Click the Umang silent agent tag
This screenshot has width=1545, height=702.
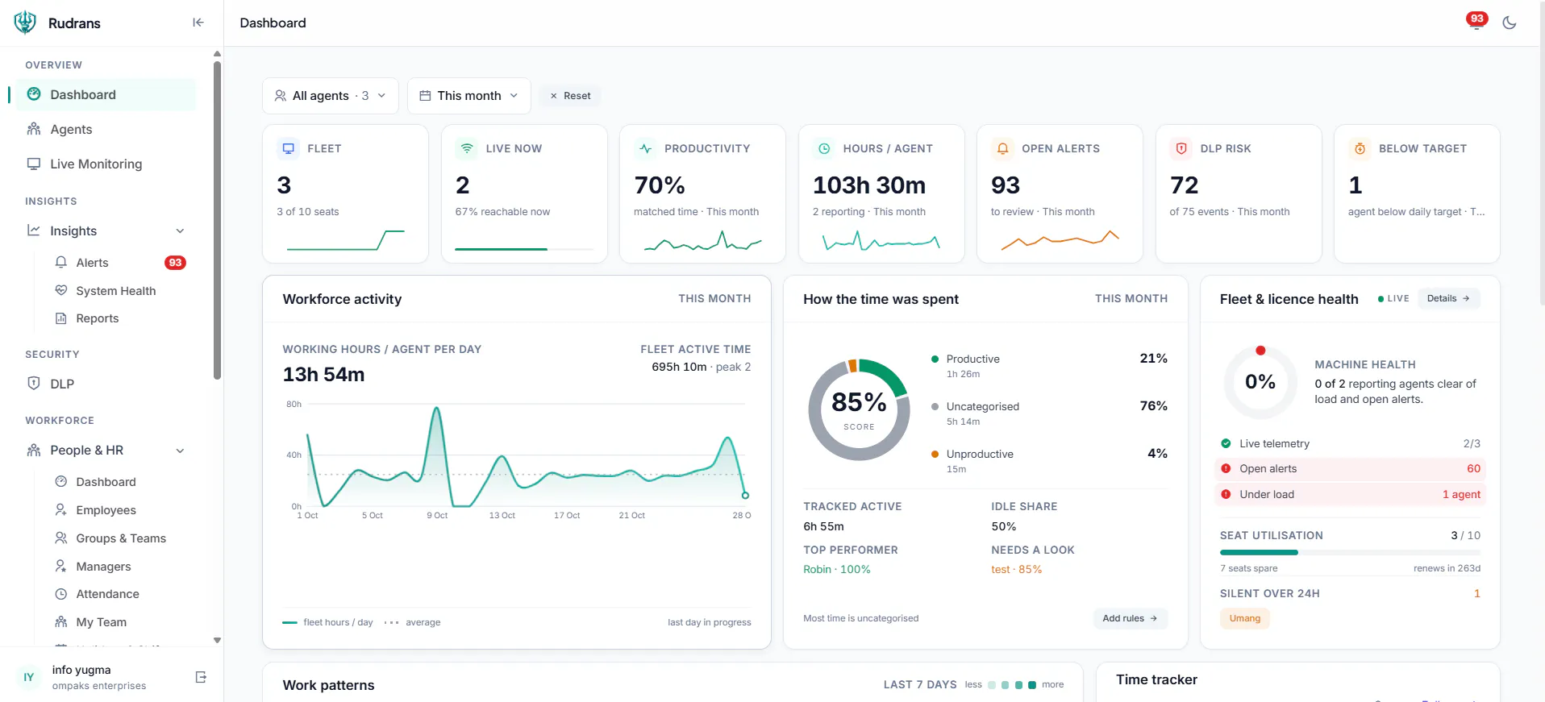pyautogui.click(x=1244, y=618)
